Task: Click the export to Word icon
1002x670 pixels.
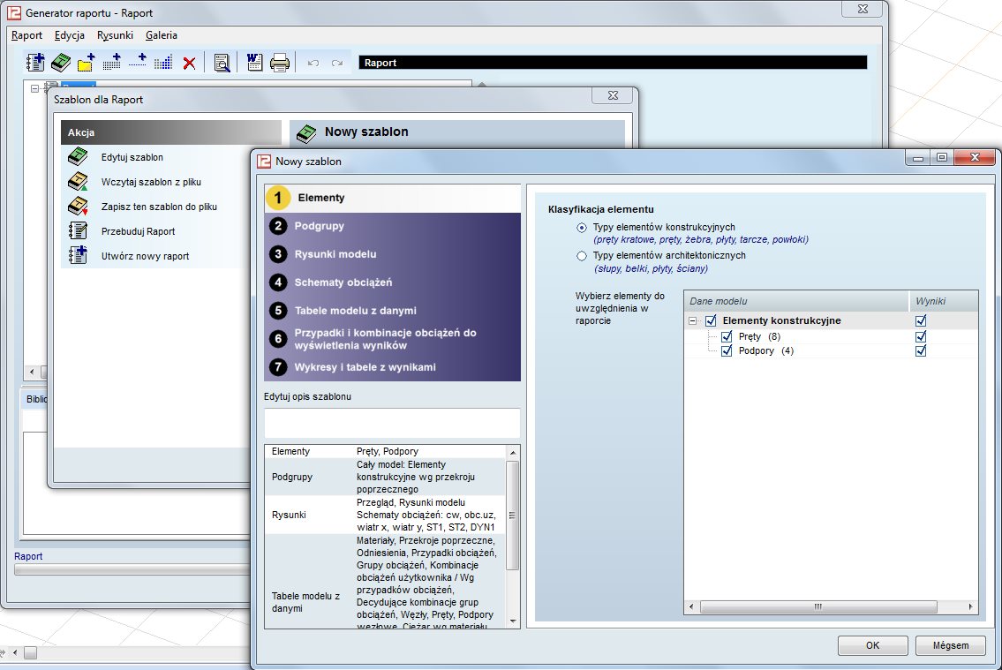Action: click(x=254, y=63)
